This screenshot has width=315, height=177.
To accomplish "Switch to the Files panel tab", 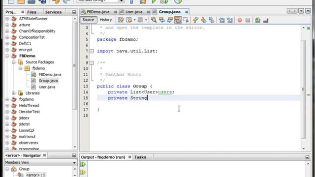I will click(x=31, y=12).
